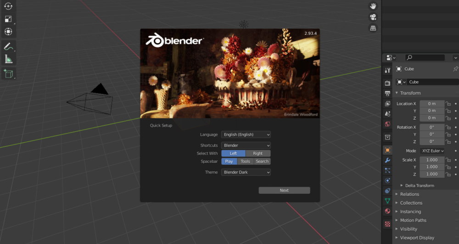Open the Render properties tab
Screen dimensions: 459x244
387,83
